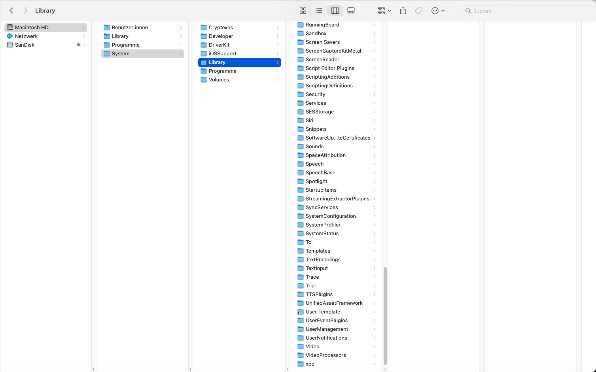Select the Screen Savers folder icon

(301, 42)
